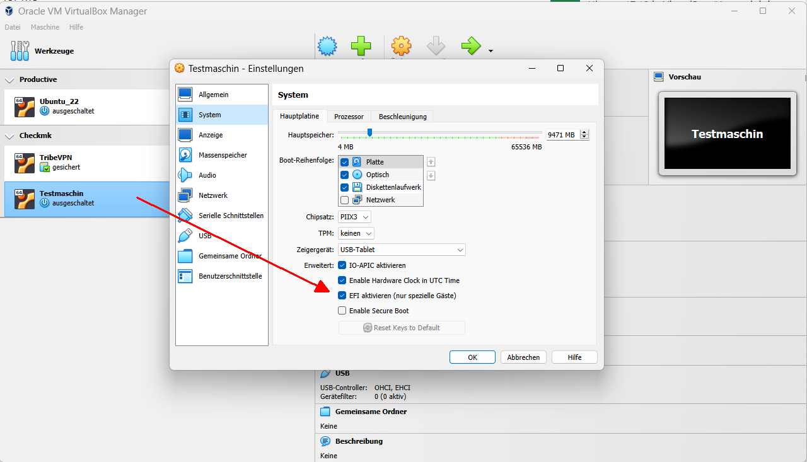807x462 pixels.
Task: Click Abbrechen button
Action: click(523, 357)
